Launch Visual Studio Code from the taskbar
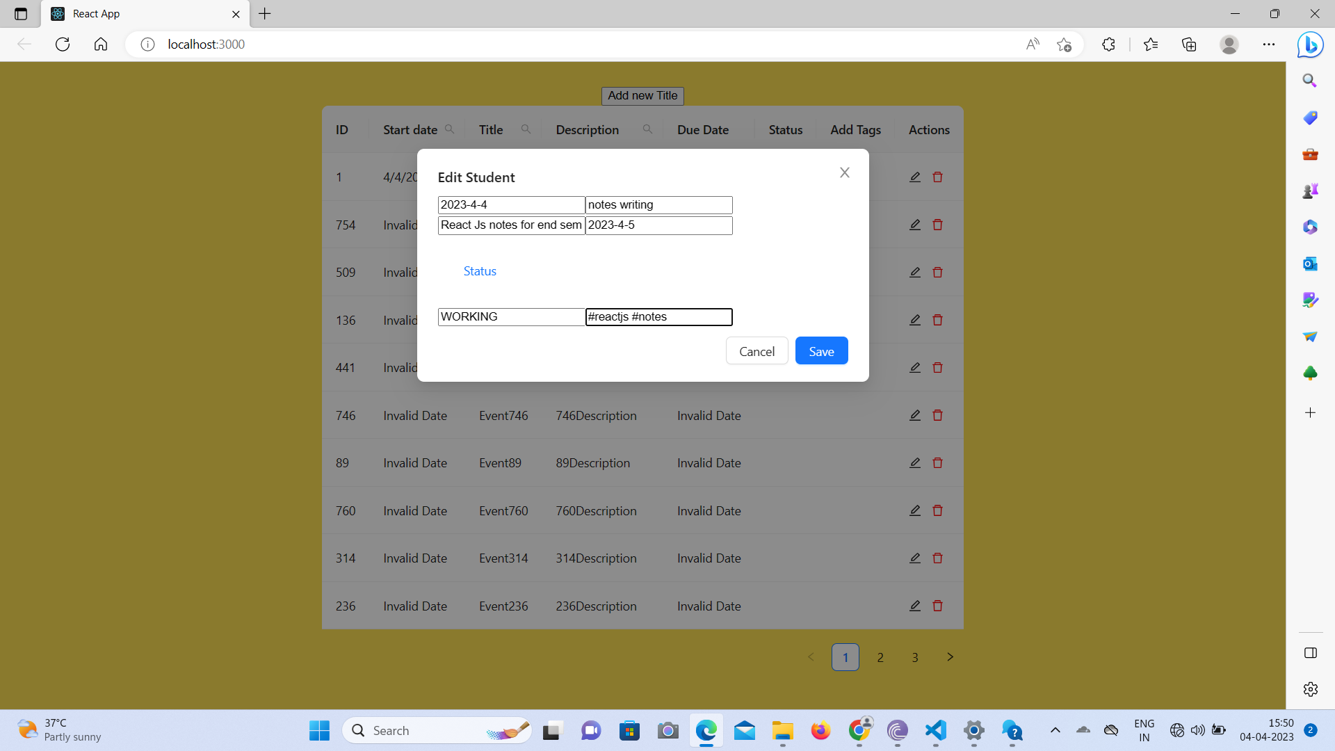 [935, 730]
